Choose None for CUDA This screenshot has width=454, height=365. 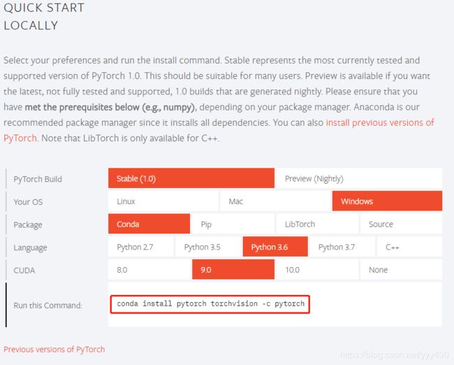[401, 270]
